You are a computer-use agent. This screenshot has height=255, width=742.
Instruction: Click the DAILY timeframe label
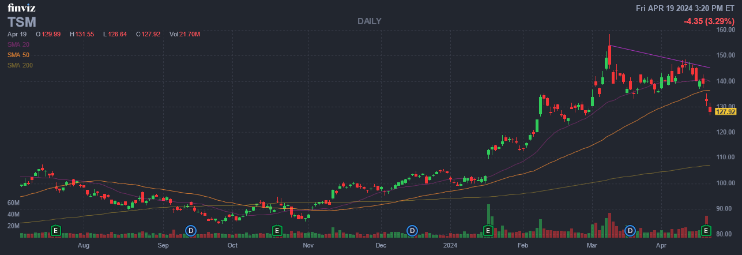pos(369,21)
